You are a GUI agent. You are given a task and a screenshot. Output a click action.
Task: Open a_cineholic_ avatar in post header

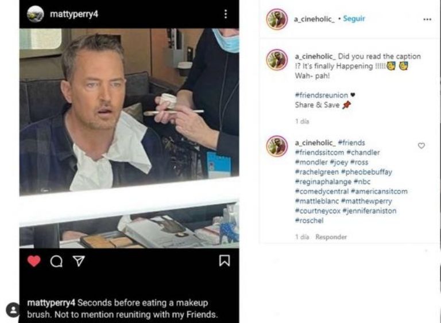coord(277,19)
